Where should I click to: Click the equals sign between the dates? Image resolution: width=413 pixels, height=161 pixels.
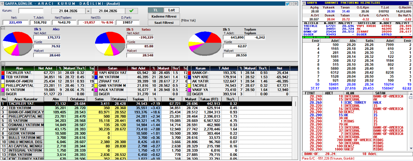88,11
